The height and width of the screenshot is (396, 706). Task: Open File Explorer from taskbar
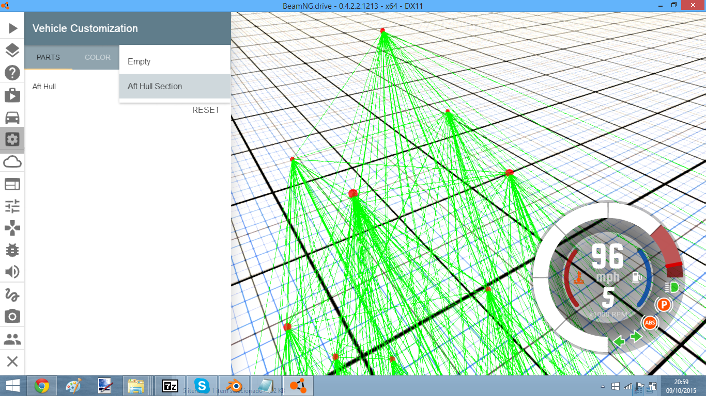[136, 386]
